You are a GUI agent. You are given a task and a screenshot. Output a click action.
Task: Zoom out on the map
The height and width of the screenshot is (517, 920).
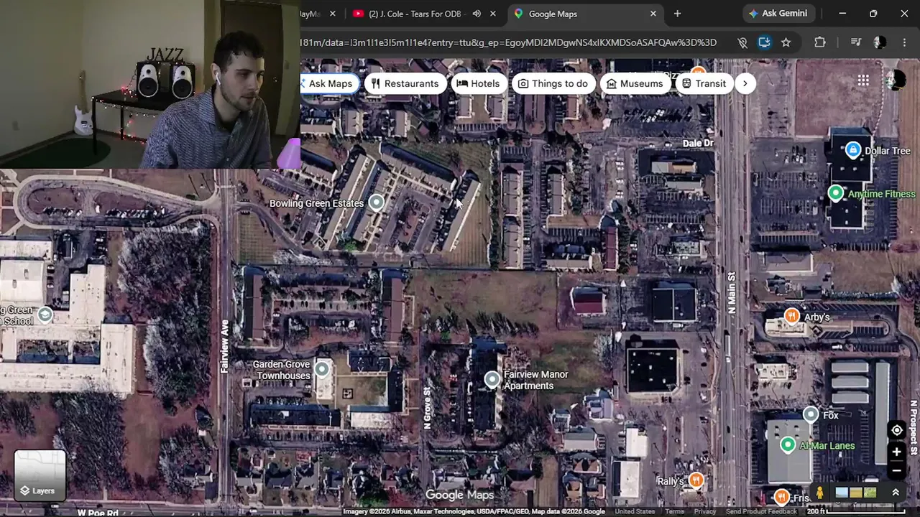click(896, 471)
